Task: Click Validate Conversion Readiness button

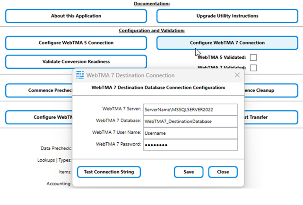Action: (x=76, y=62)
